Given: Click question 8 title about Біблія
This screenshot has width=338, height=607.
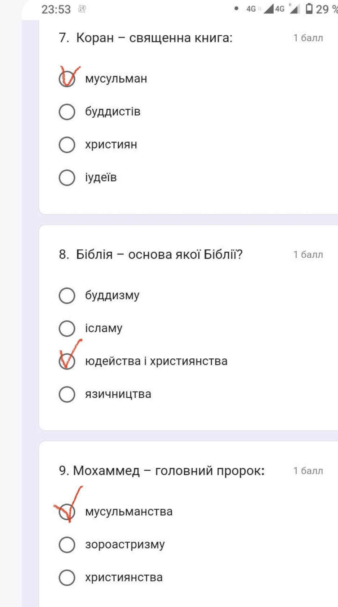Looking at the screenshot, I should 151,254.
